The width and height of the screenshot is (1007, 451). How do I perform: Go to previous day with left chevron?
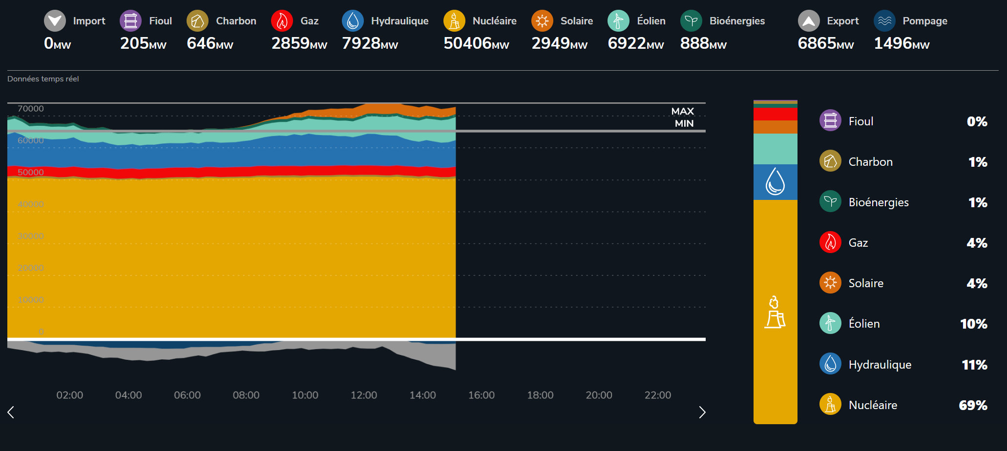11,412
